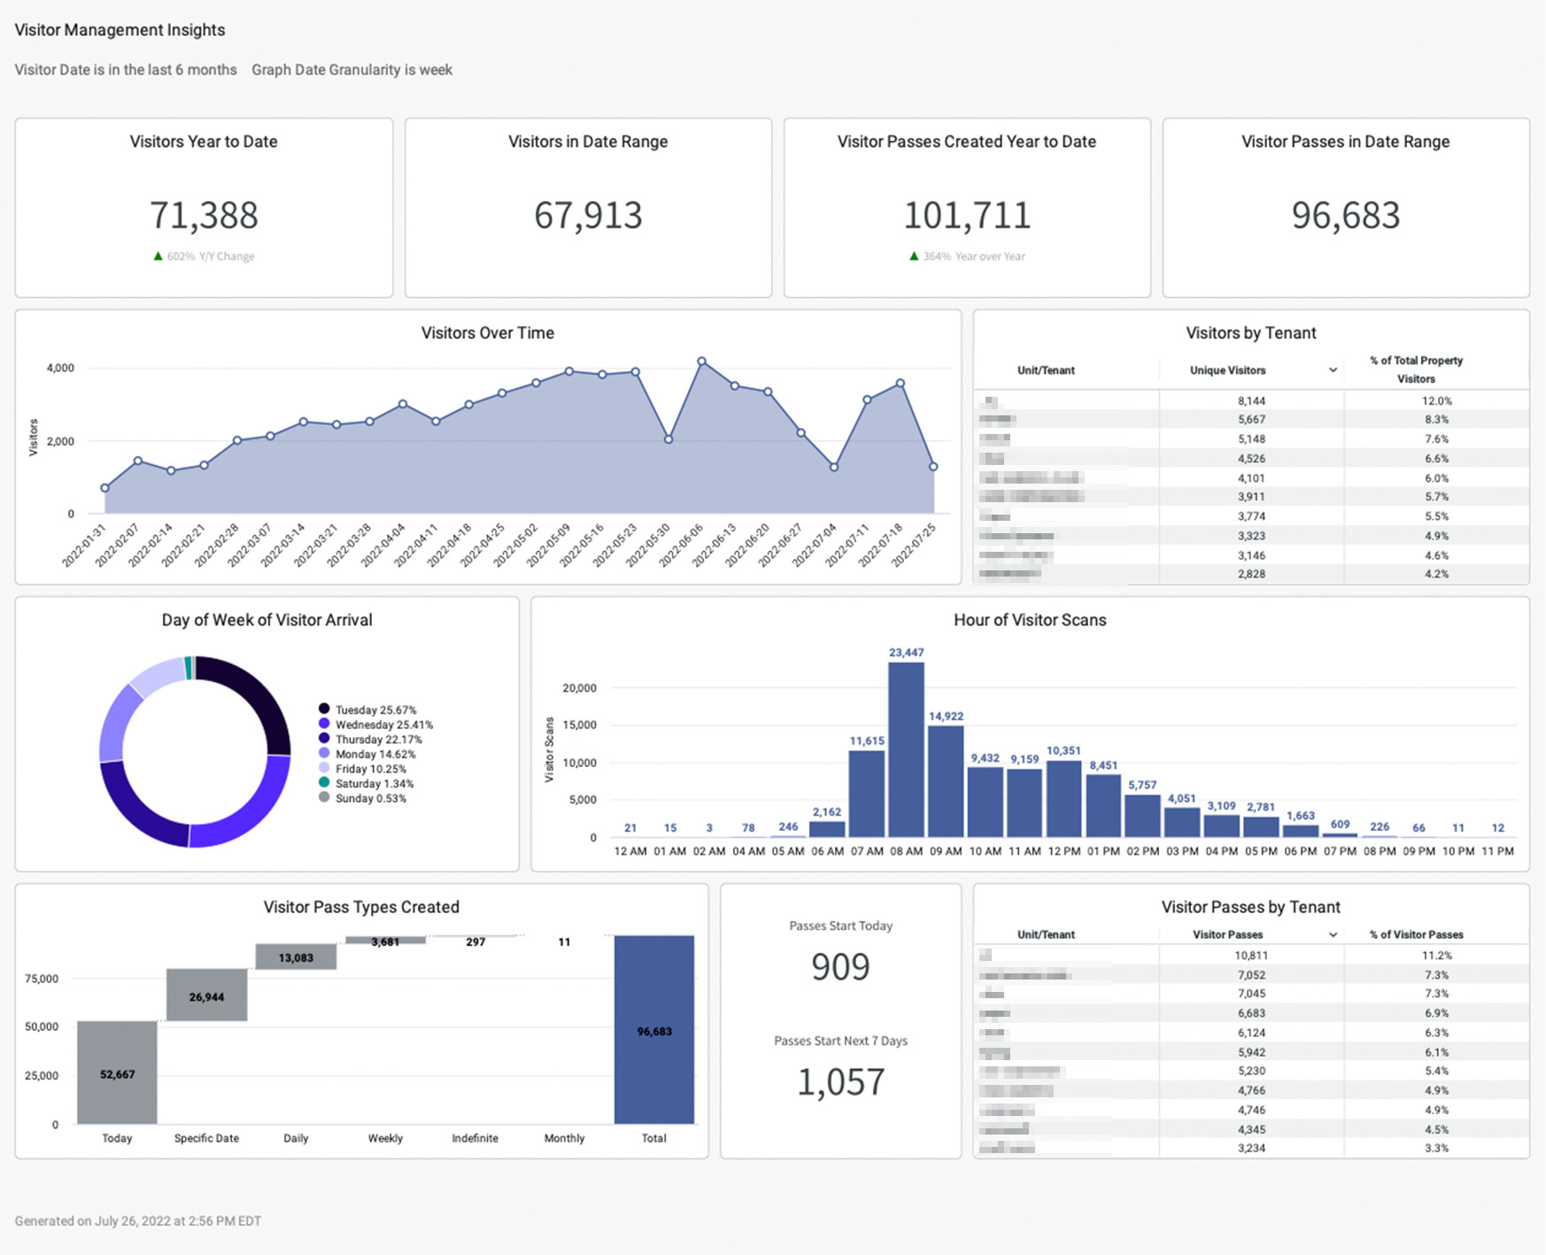
Task: Select the 09 AM bar labeled 14,922
Action: pos(946,781)
